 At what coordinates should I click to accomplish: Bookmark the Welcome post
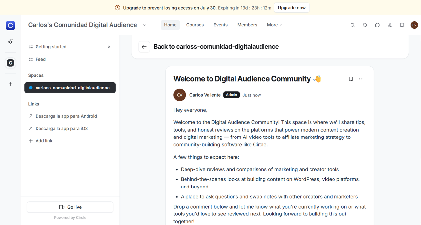click(351, 79)
